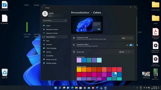Open the Widgets taskbar icon

point(68,88)
